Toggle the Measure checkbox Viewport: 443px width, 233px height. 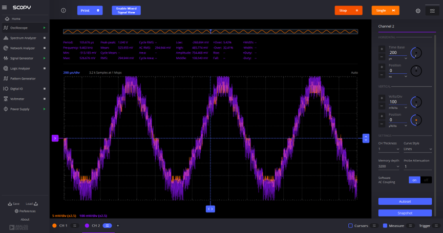pyautogui.click(x=385, y=226)
